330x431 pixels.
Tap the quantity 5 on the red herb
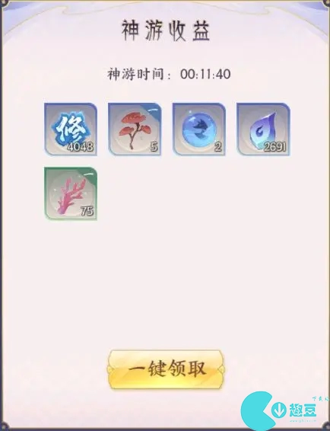tap(154, 147)
